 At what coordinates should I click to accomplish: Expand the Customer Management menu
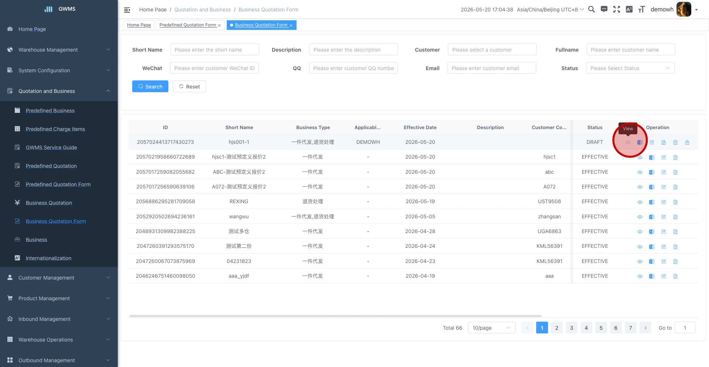[59, 278]
